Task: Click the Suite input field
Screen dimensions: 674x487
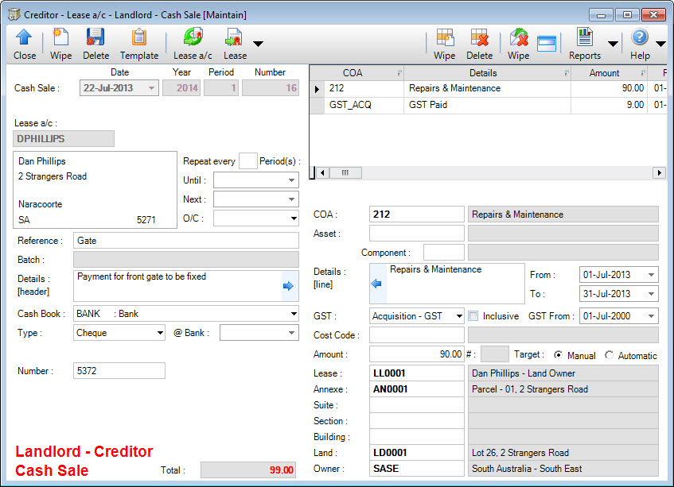Action: (416, 405)
